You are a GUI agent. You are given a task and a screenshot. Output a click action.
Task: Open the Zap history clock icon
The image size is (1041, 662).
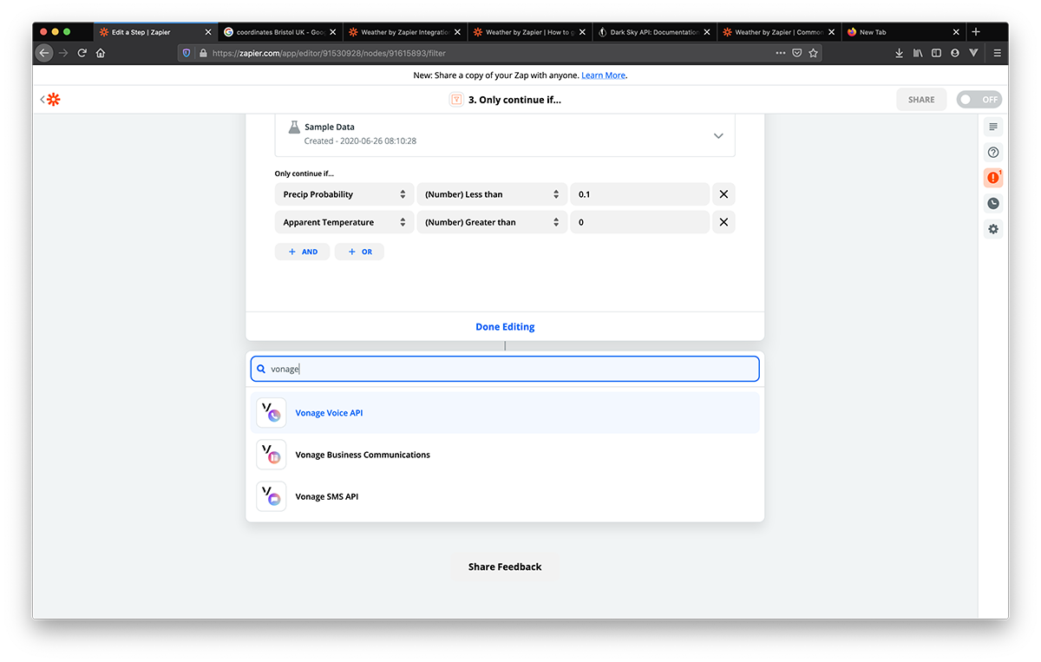(x=993, y=204)
